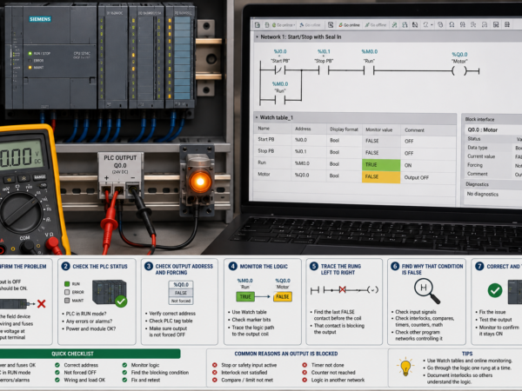Click the last icon at the toolbar's right end
The height and width of the screenshot is (391, 522).
(507, 25)
